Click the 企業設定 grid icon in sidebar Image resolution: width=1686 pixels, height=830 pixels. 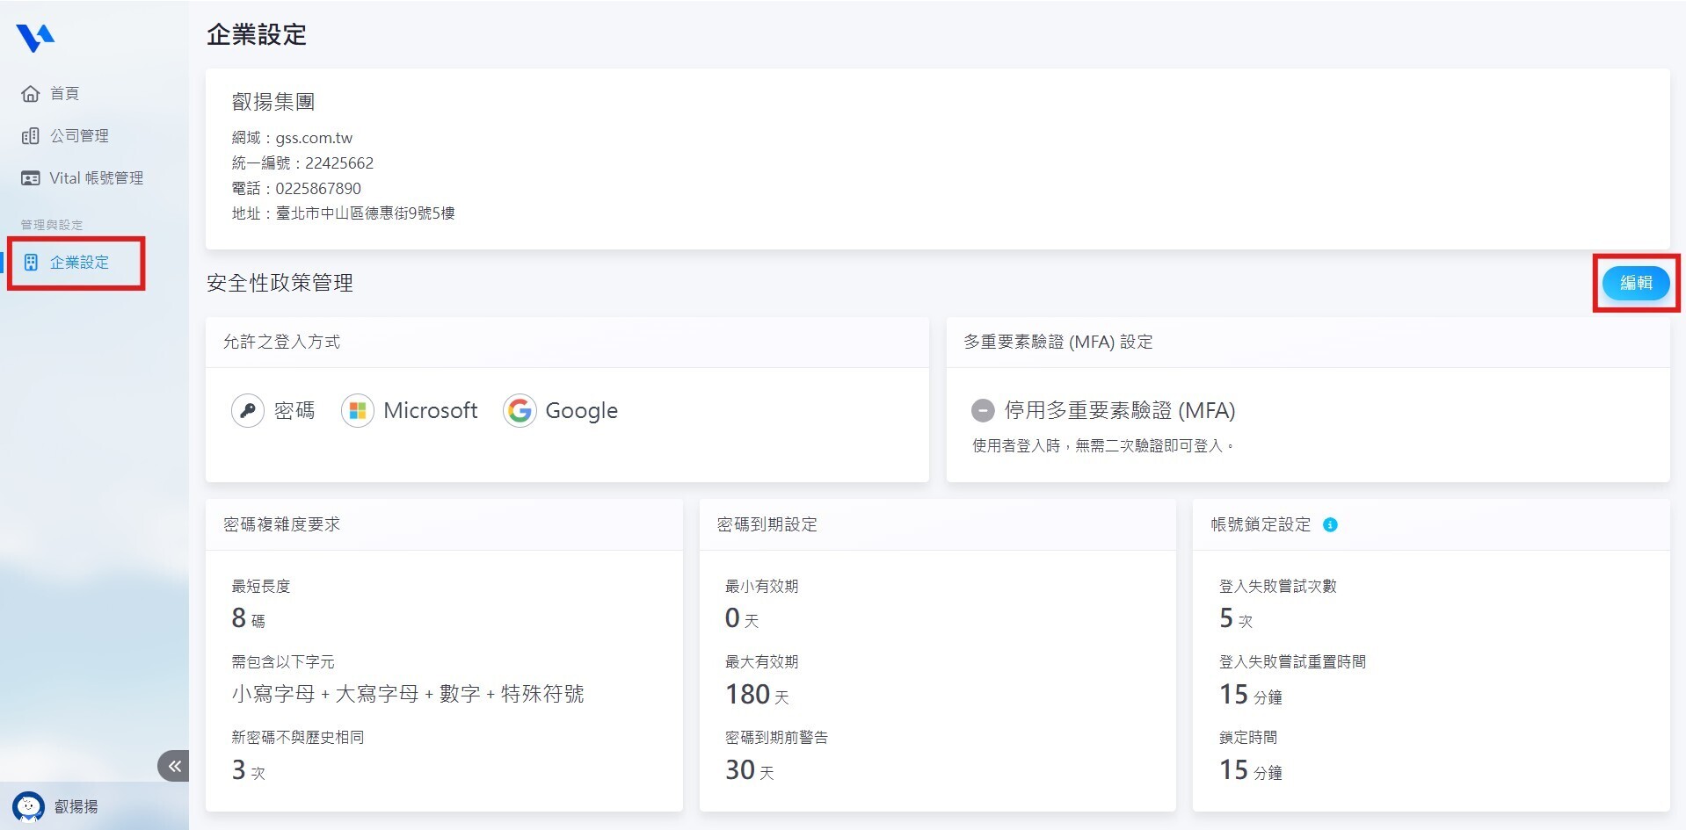coord(30,262)
